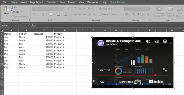The height and width of the screenshot is (95, 184).
Task: Open Conditional Formatting menu
Action: (x=159, y=12)
